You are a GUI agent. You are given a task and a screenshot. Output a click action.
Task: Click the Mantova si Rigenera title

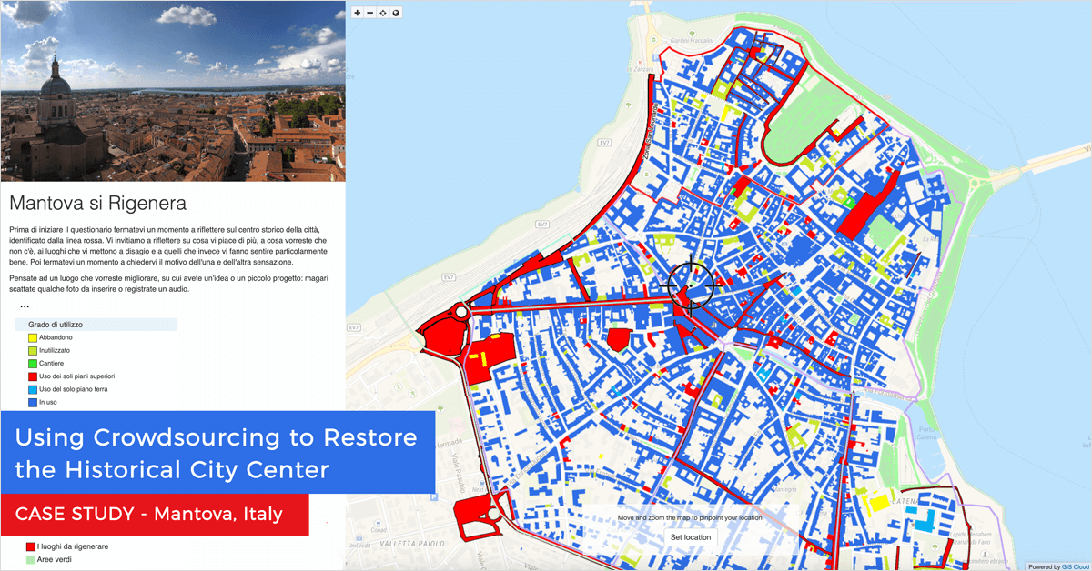(97, 203)
